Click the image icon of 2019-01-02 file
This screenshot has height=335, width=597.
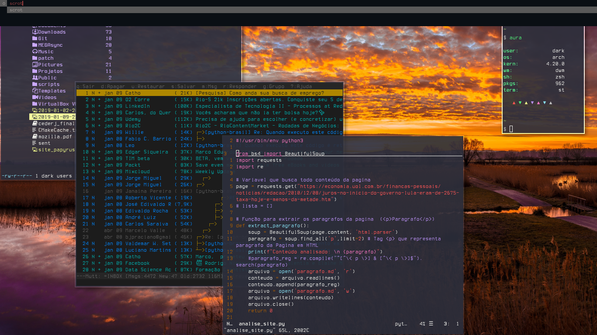35,110
